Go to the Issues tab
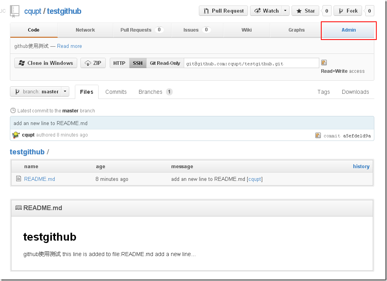The image size is (387, 281). (197, 30)
